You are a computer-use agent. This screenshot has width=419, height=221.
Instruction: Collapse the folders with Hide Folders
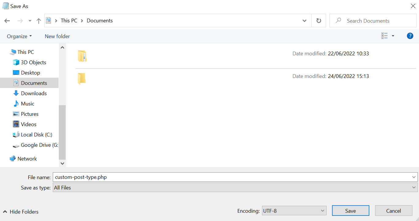tap(21, 211)
